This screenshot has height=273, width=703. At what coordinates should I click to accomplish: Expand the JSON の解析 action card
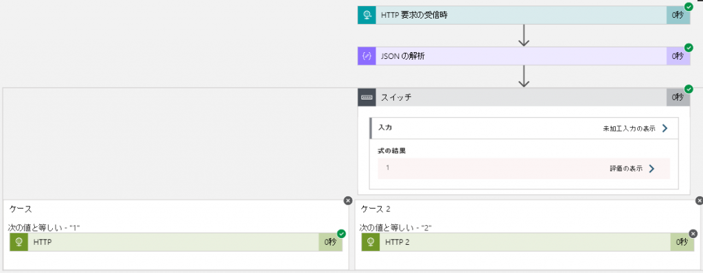(x=524, y=56)
